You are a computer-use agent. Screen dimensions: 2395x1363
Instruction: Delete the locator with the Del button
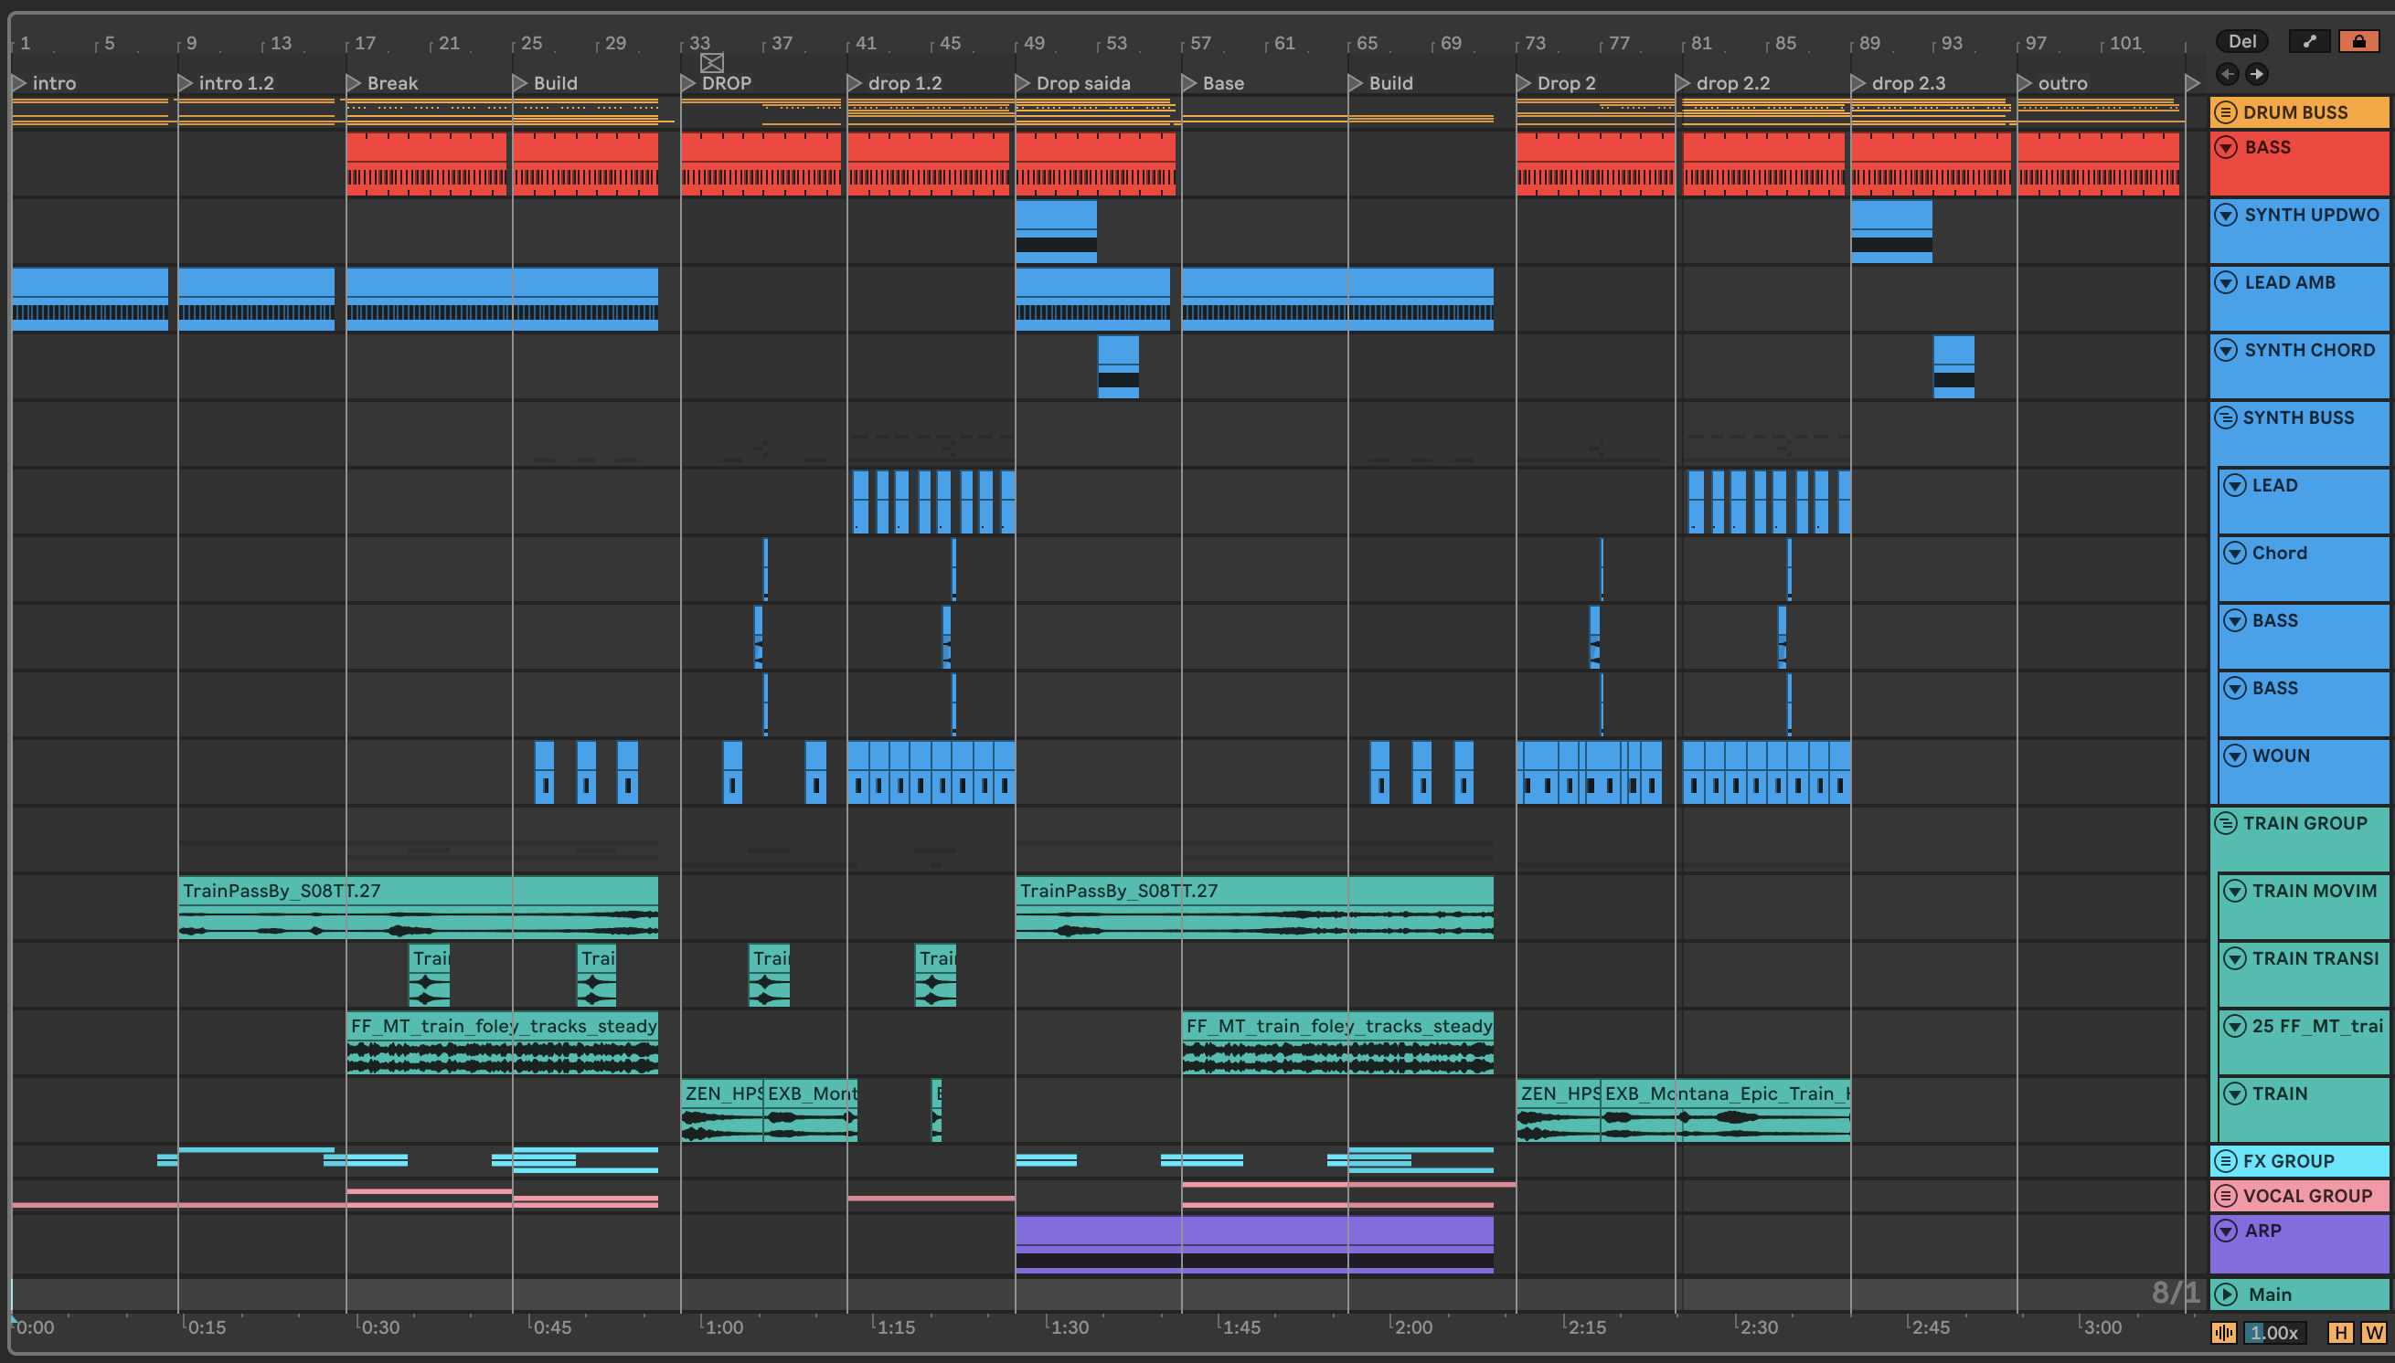[x=2241, y=41]
